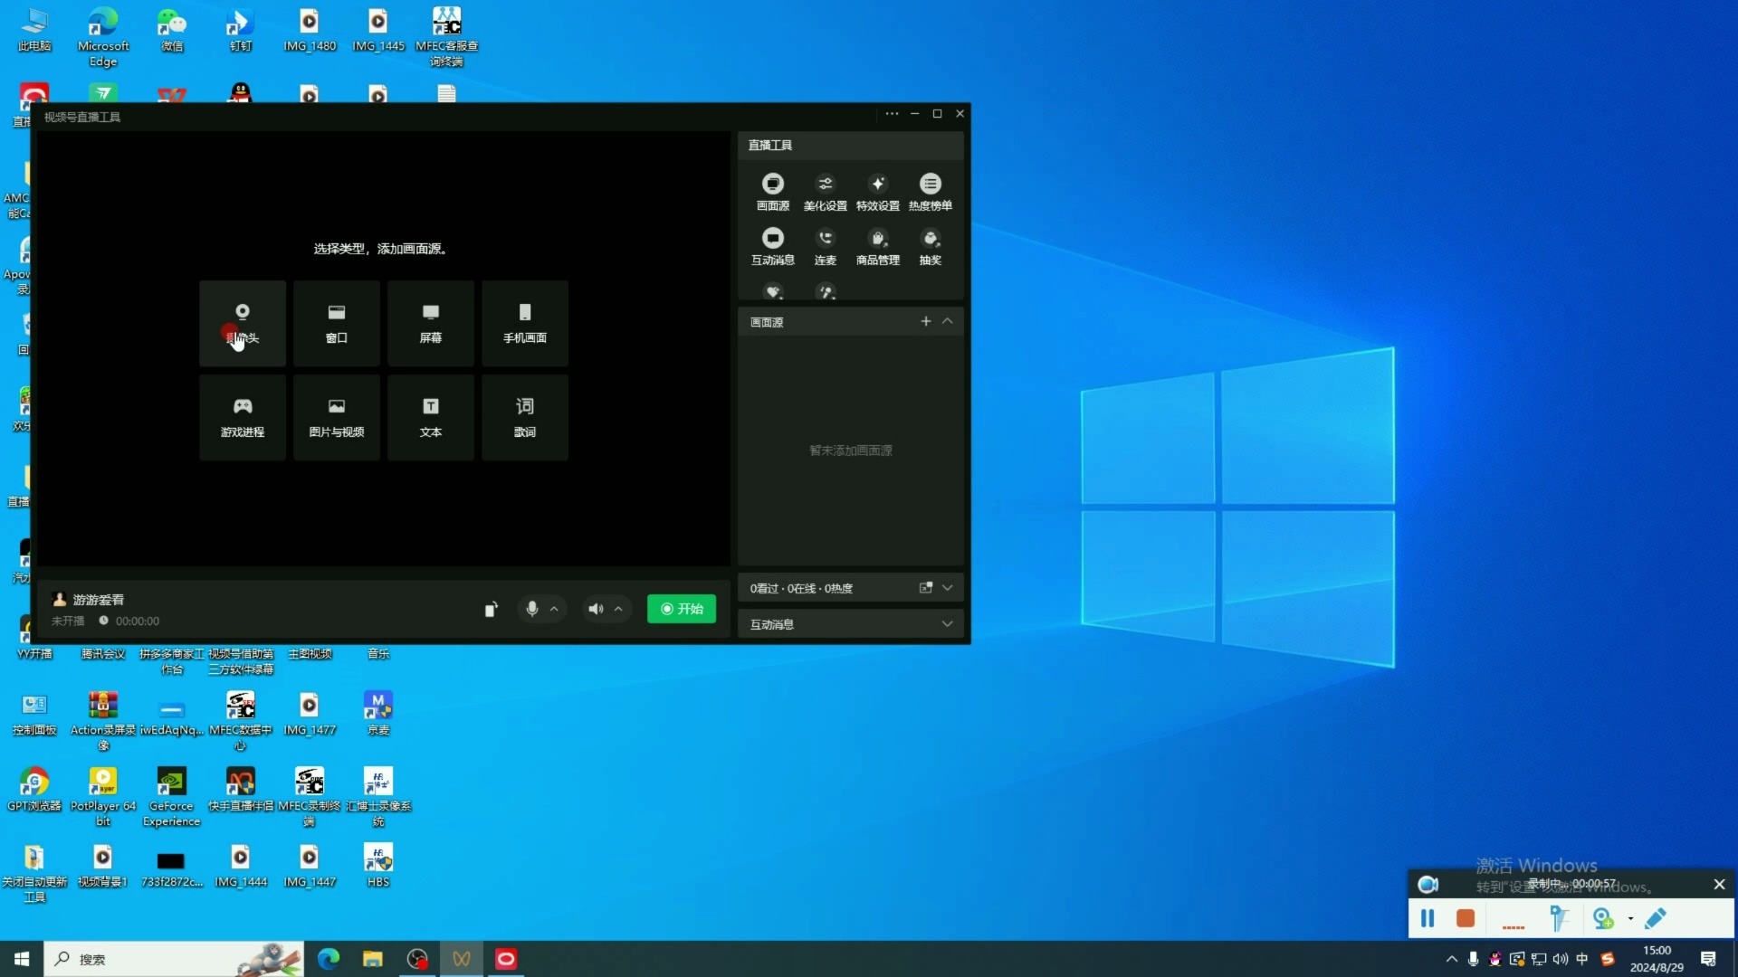Select the PotPlayer 64 bit desktop icon

pos(103,797)
